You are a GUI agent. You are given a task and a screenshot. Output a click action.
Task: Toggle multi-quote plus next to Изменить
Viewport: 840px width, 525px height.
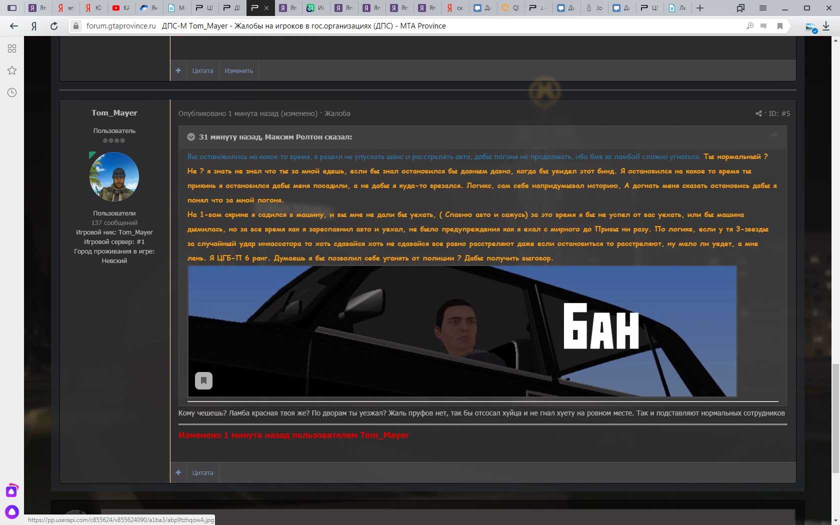pos(178,70)
